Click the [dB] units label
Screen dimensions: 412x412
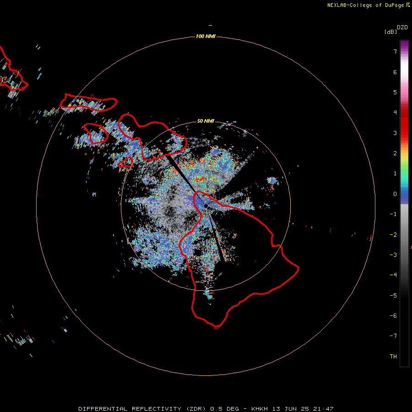pyautogui.click(x=390, y=32)
